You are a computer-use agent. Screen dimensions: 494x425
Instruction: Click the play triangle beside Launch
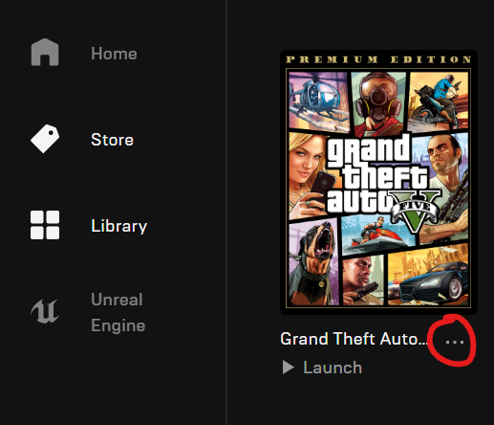click(288, 368)
